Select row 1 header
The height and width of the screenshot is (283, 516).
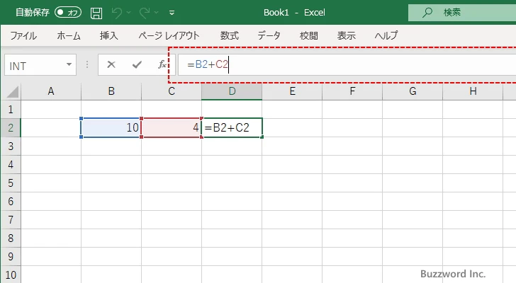tap(11, 110)
